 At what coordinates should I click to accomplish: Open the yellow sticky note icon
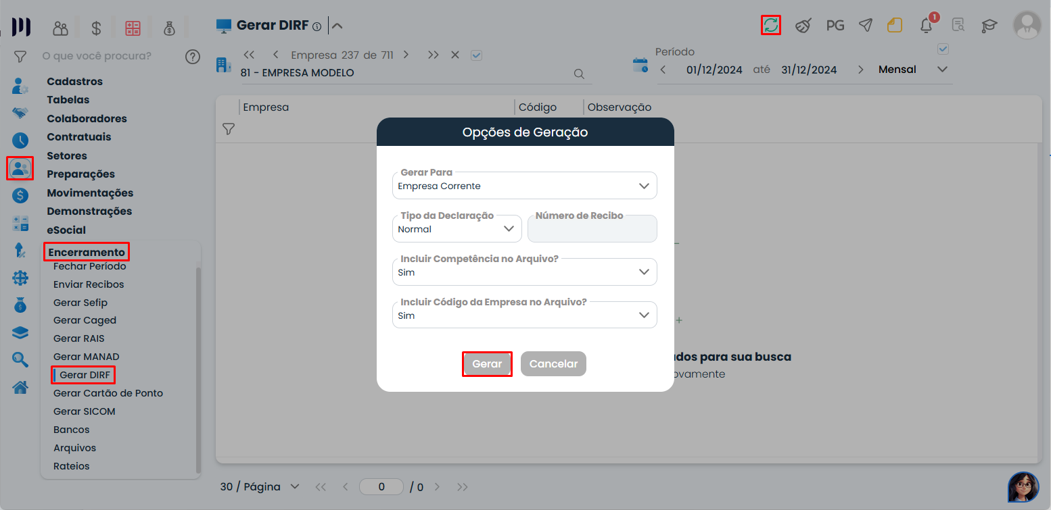895,26
